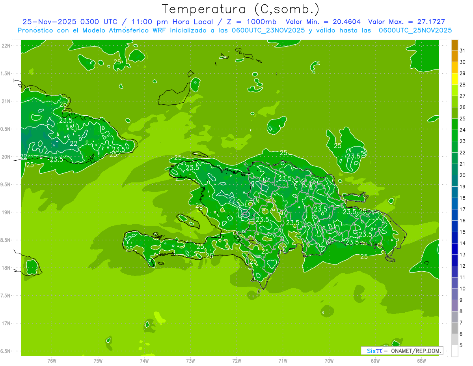Image resolution: width=473 pixels, height=366 pixels.
Task: Click latitude label '20N'
Action: pyautogui.click(x=6, y=157)
